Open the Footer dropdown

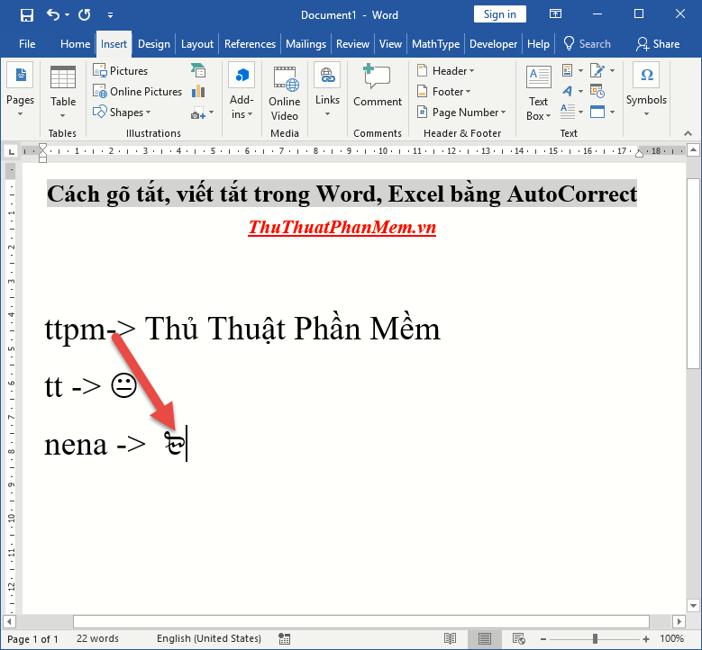click(443, 91)
